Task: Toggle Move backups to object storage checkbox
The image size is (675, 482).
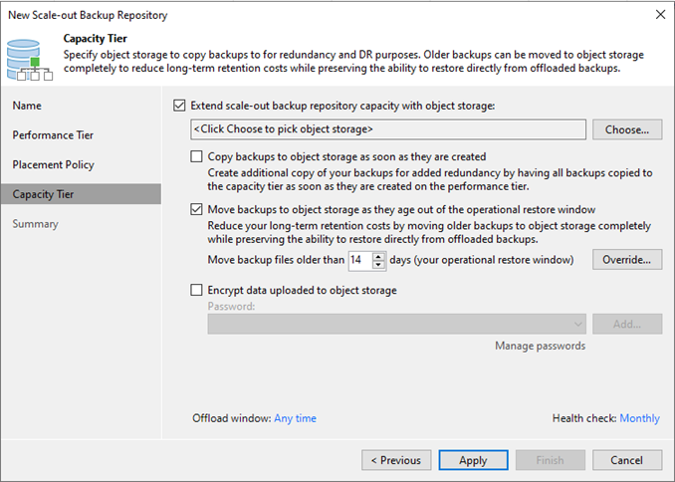Action: [196, 209]
